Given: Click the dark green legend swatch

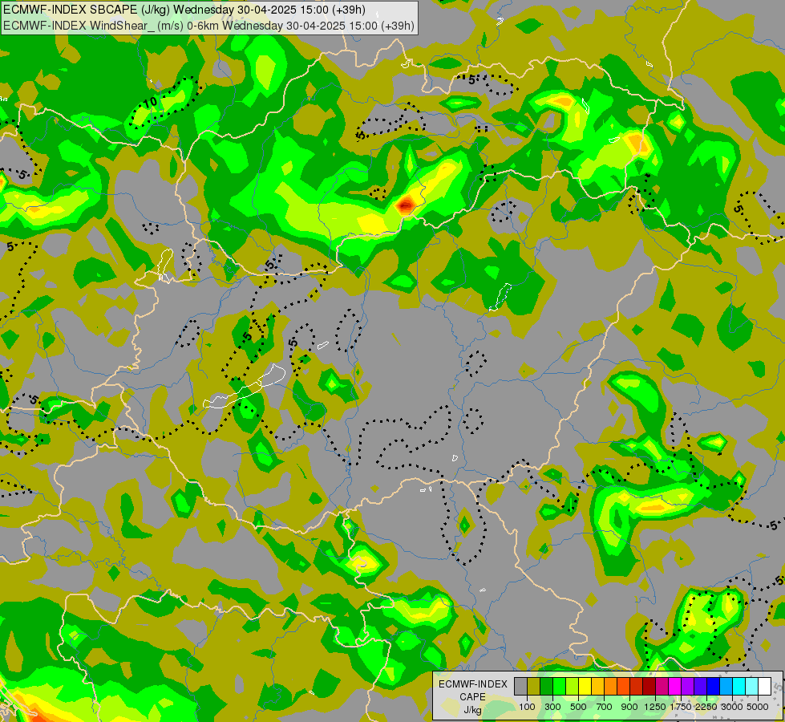Looking at the screenshot, I should pos(547,687).
